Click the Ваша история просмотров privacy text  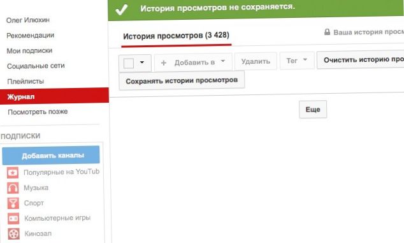pos(369,32)
